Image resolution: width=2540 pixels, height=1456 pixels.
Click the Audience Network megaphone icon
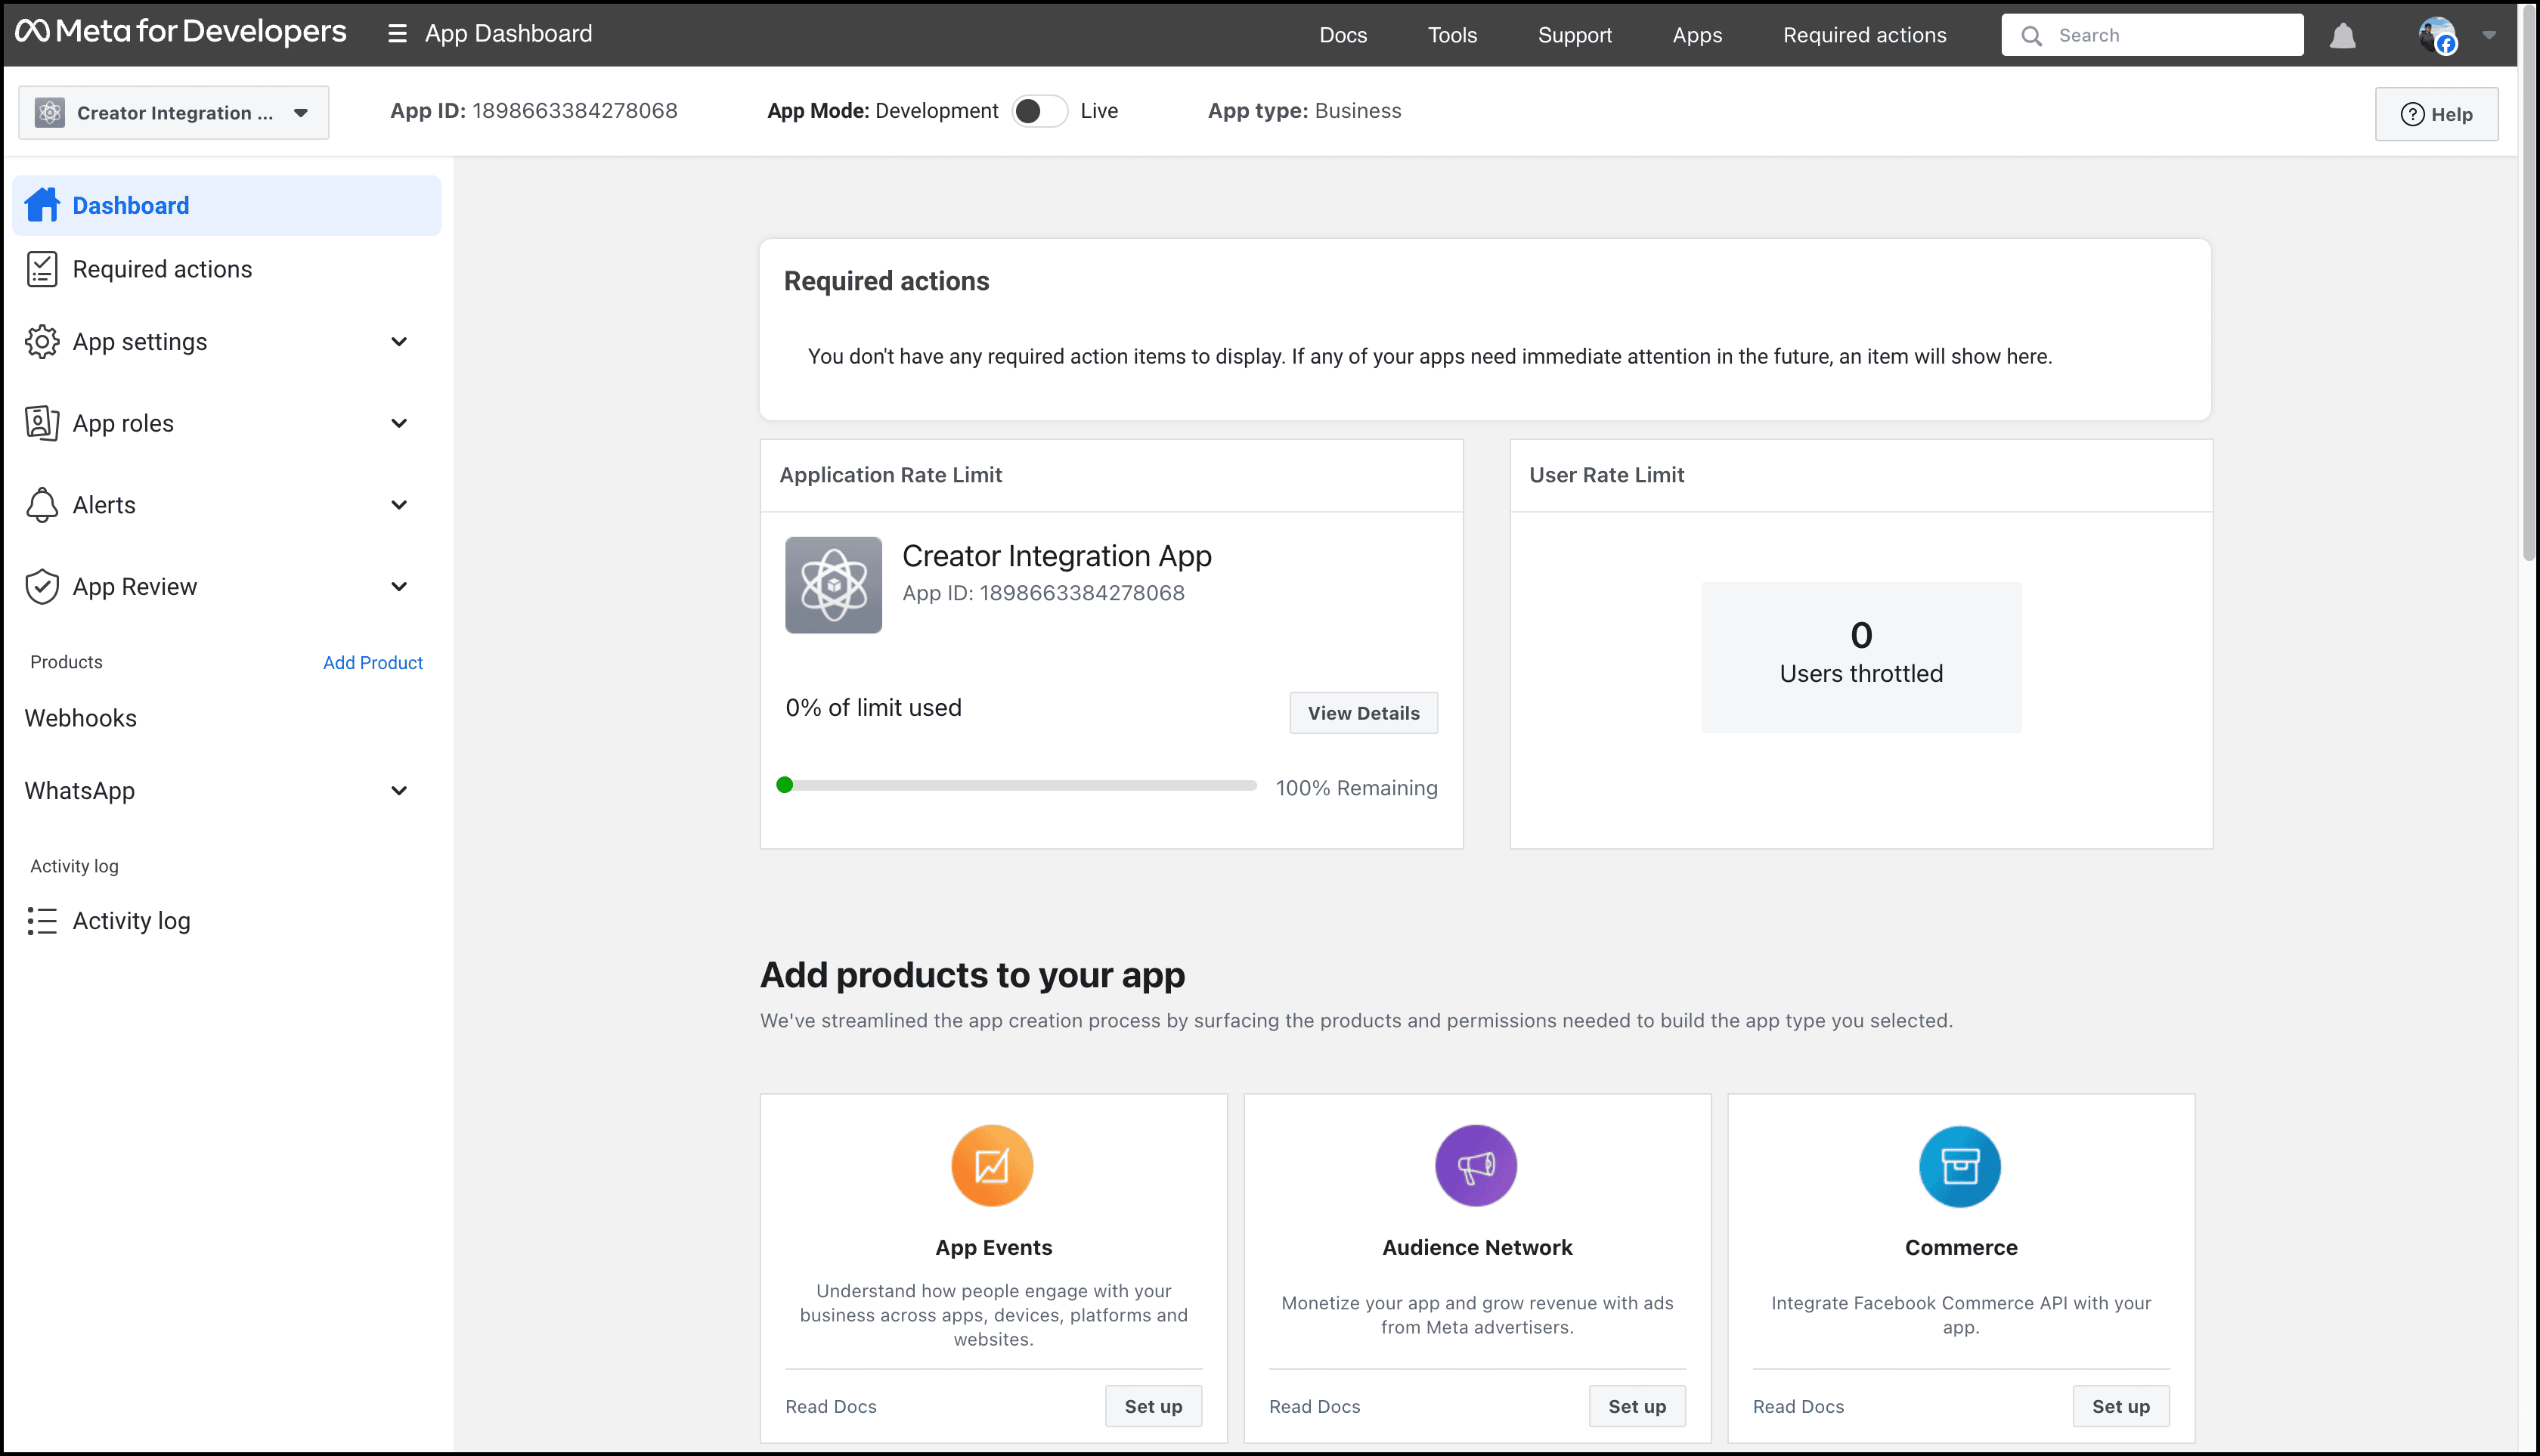click(x=1476, y=1166)
